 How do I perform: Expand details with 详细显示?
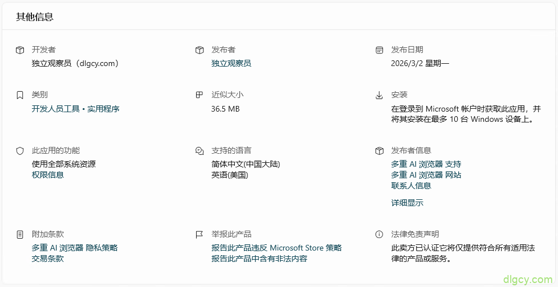407,203
